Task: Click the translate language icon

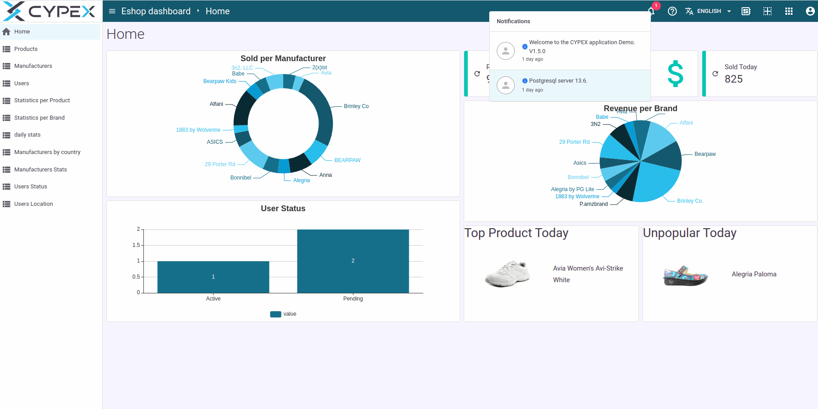Action: pos(689,11)
